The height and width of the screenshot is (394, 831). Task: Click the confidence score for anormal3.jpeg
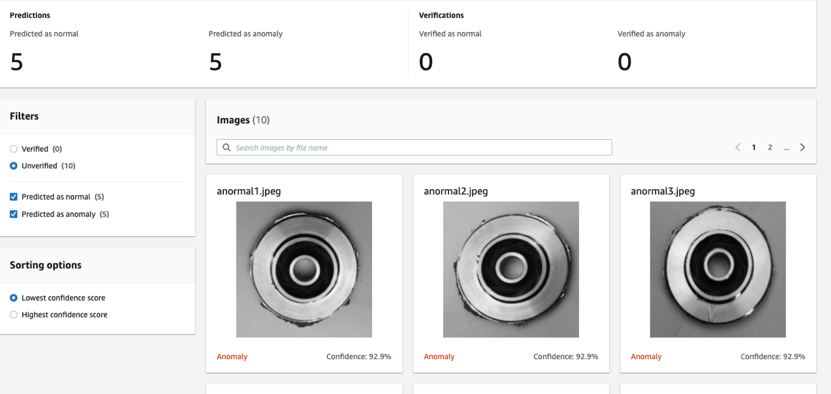(772, 356)
